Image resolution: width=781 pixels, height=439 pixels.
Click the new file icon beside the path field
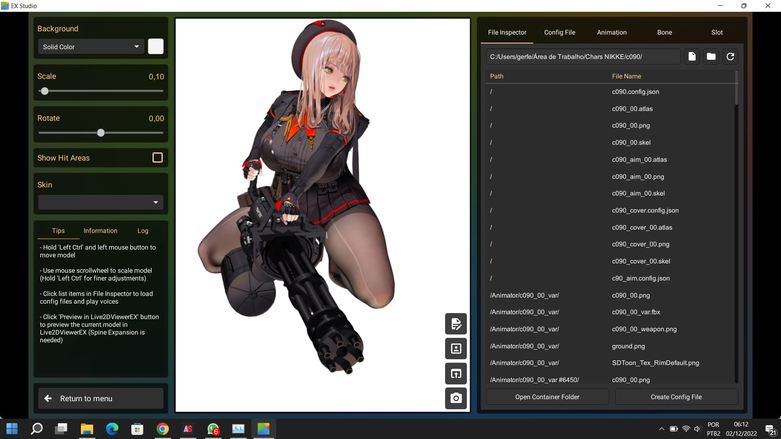[692, 57]
